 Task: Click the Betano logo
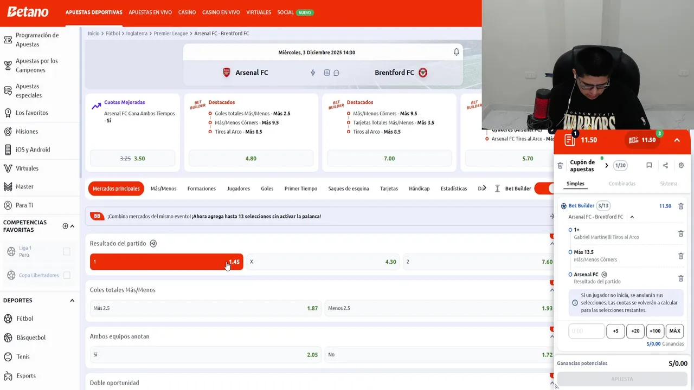coord(28,12)
